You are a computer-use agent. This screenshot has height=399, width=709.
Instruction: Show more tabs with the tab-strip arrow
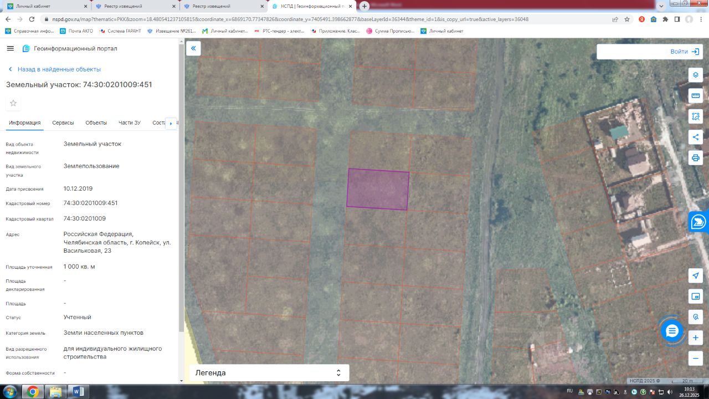pyautogui.click(x=171, y=123)
